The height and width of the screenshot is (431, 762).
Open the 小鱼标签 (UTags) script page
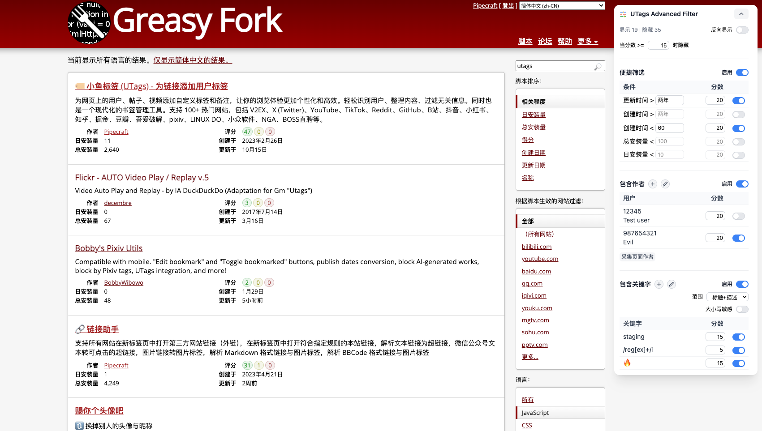point(157,86)
